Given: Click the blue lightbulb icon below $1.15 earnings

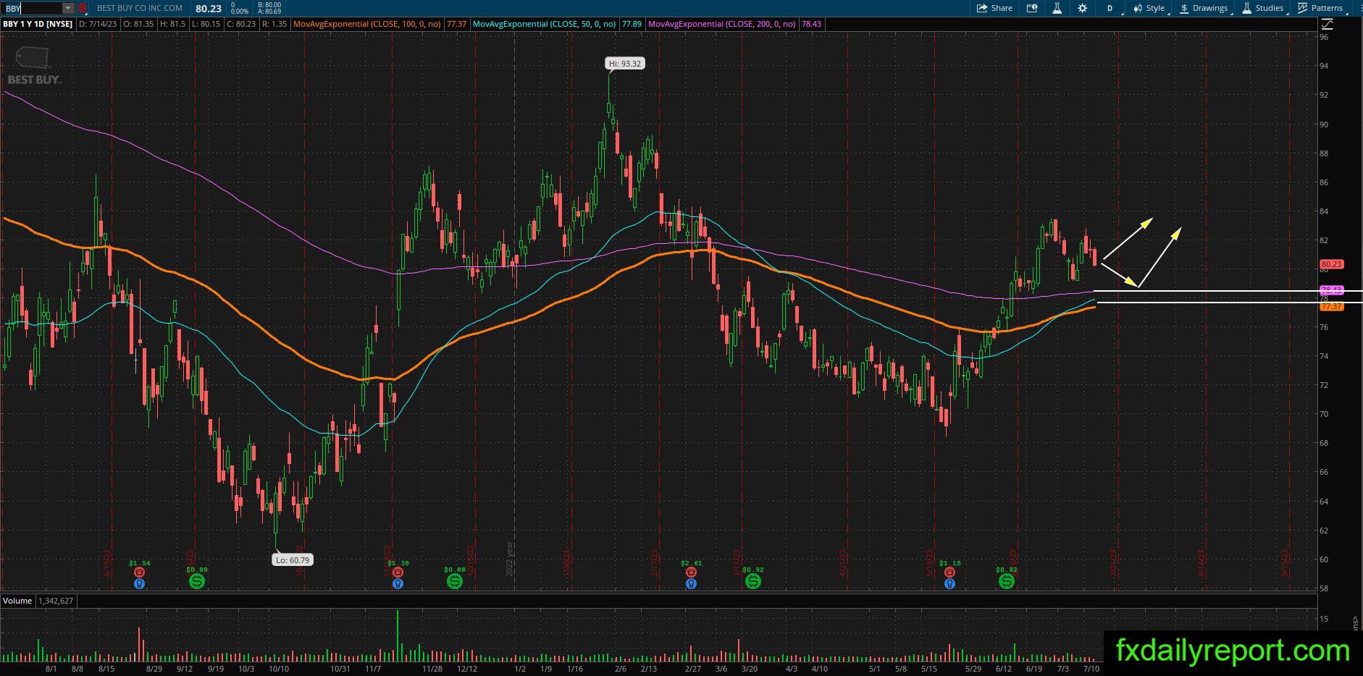Looking at the screenshot, I should pyautogui.click(x=949, y=583).
